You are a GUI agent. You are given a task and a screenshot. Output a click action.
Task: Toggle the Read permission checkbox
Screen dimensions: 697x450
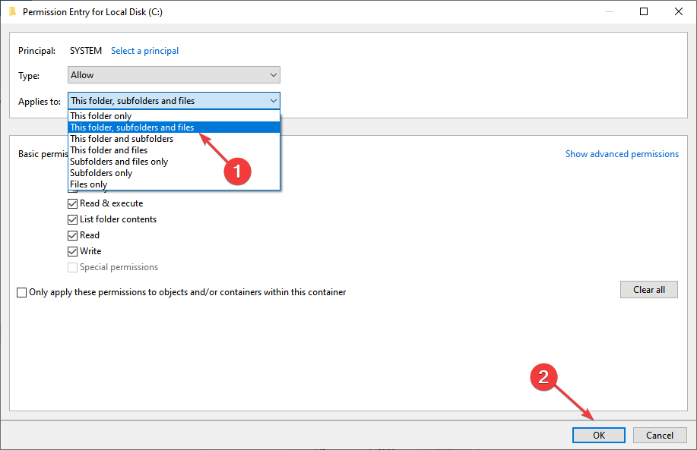pos(72,236)
